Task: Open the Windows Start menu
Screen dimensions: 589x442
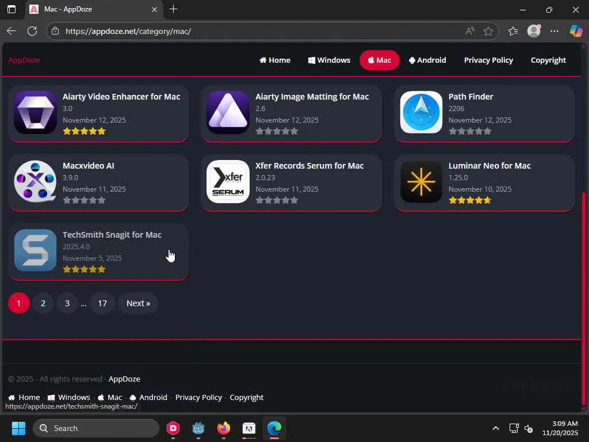Action: 18,428
